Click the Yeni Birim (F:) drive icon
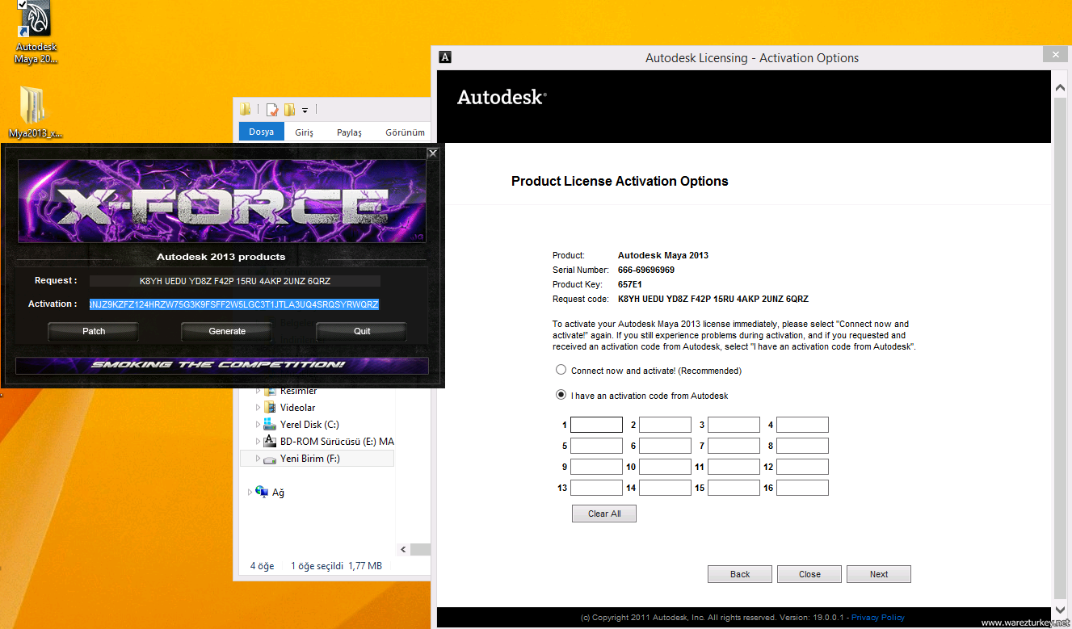The height and width of the screenshot is (629, 1072). pos(270,459)
